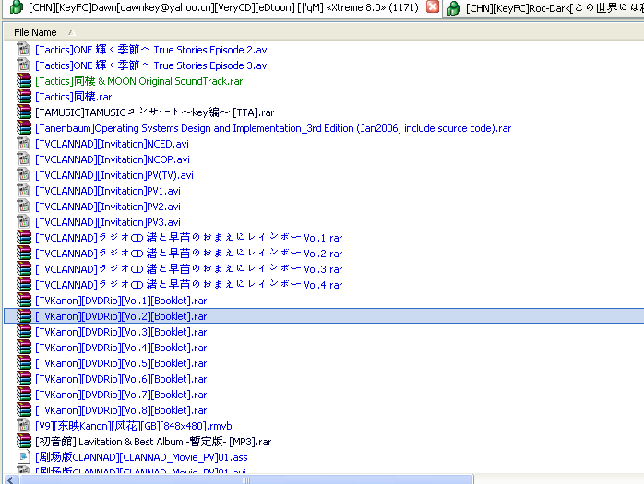Switch to the [CHN][KeyFC]Dawn tab
The image size is (644, 484).
[223, 7]
